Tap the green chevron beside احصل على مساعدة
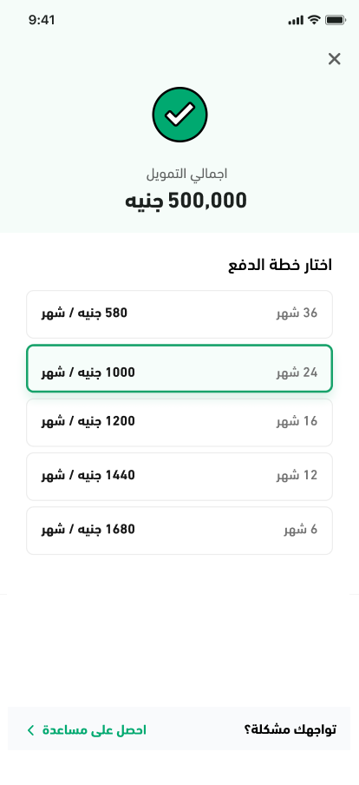Viewport: 359px width, 785px height. pyautogui.click(x=30, y=730)
